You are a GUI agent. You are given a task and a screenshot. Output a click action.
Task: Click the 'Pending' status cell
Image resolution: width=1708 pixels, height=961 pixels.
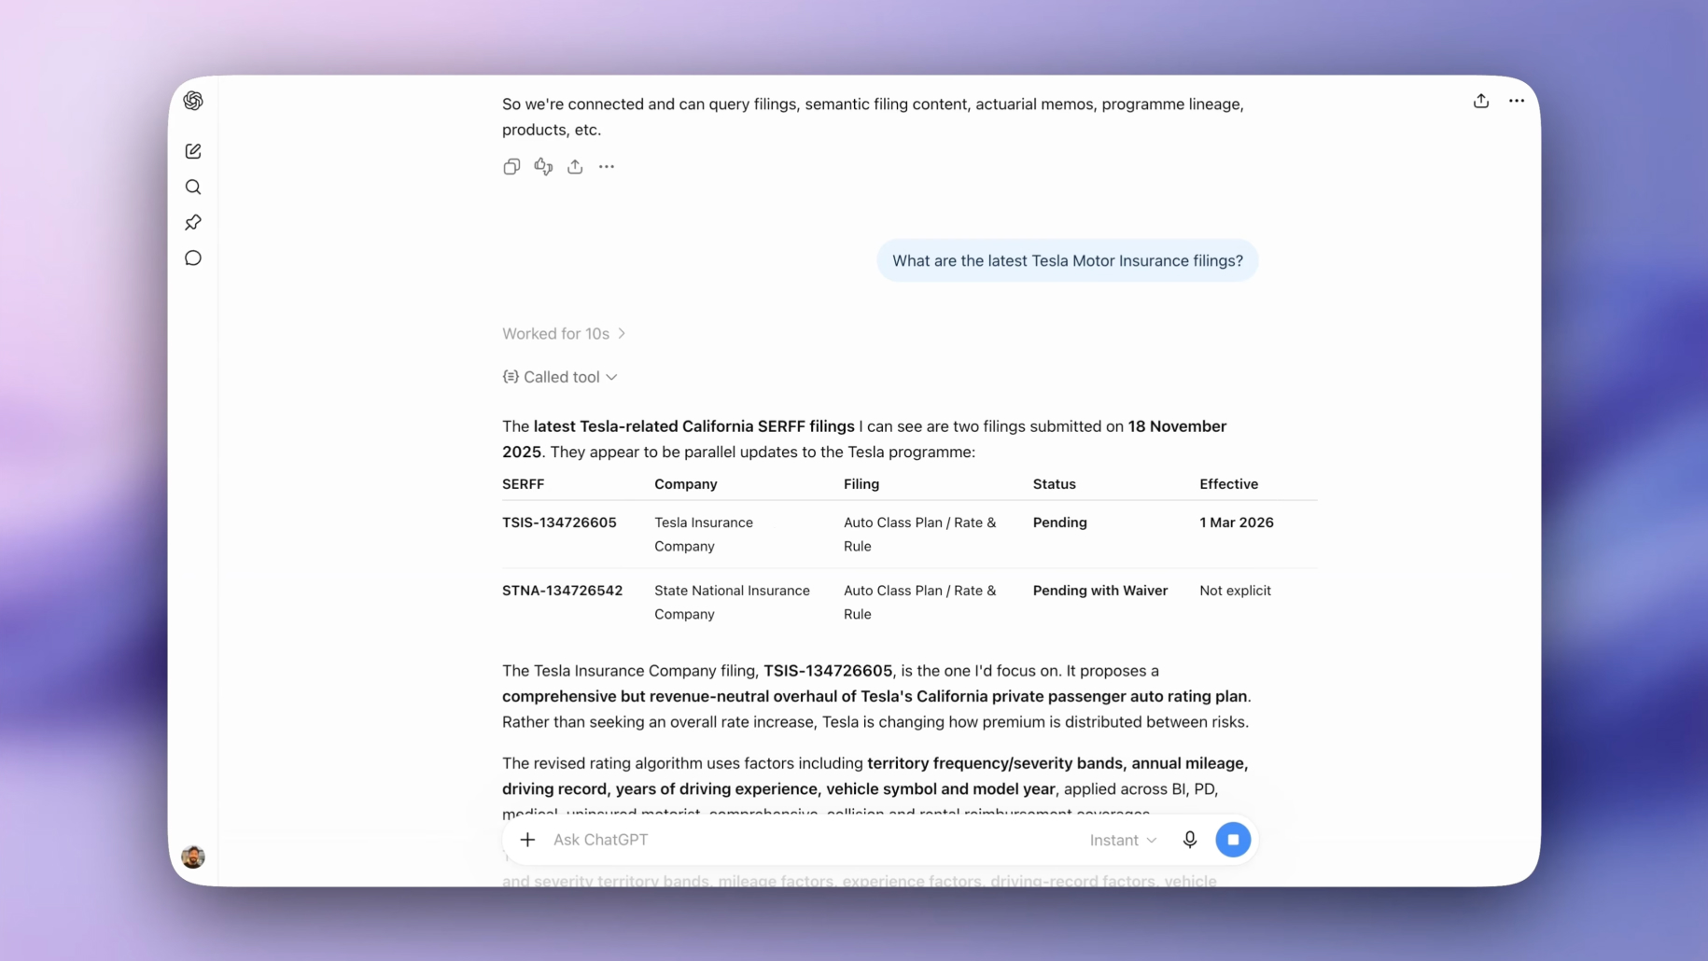(1060, 522)
